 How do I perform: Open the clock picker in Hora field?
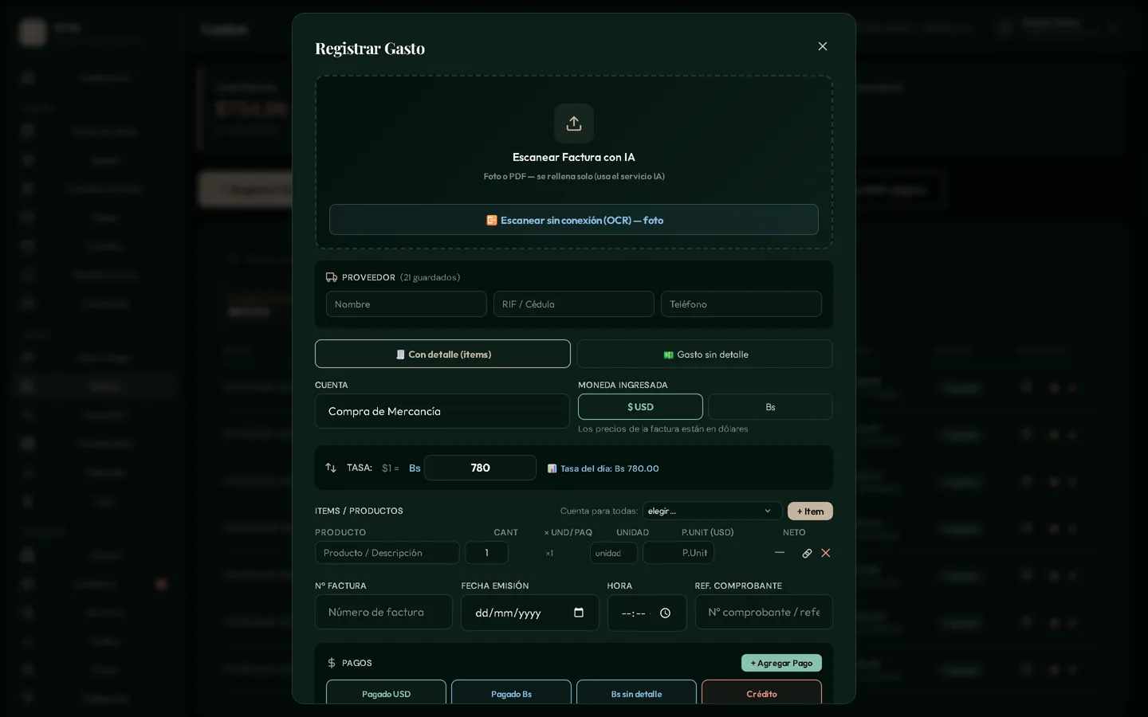[665, 613]
